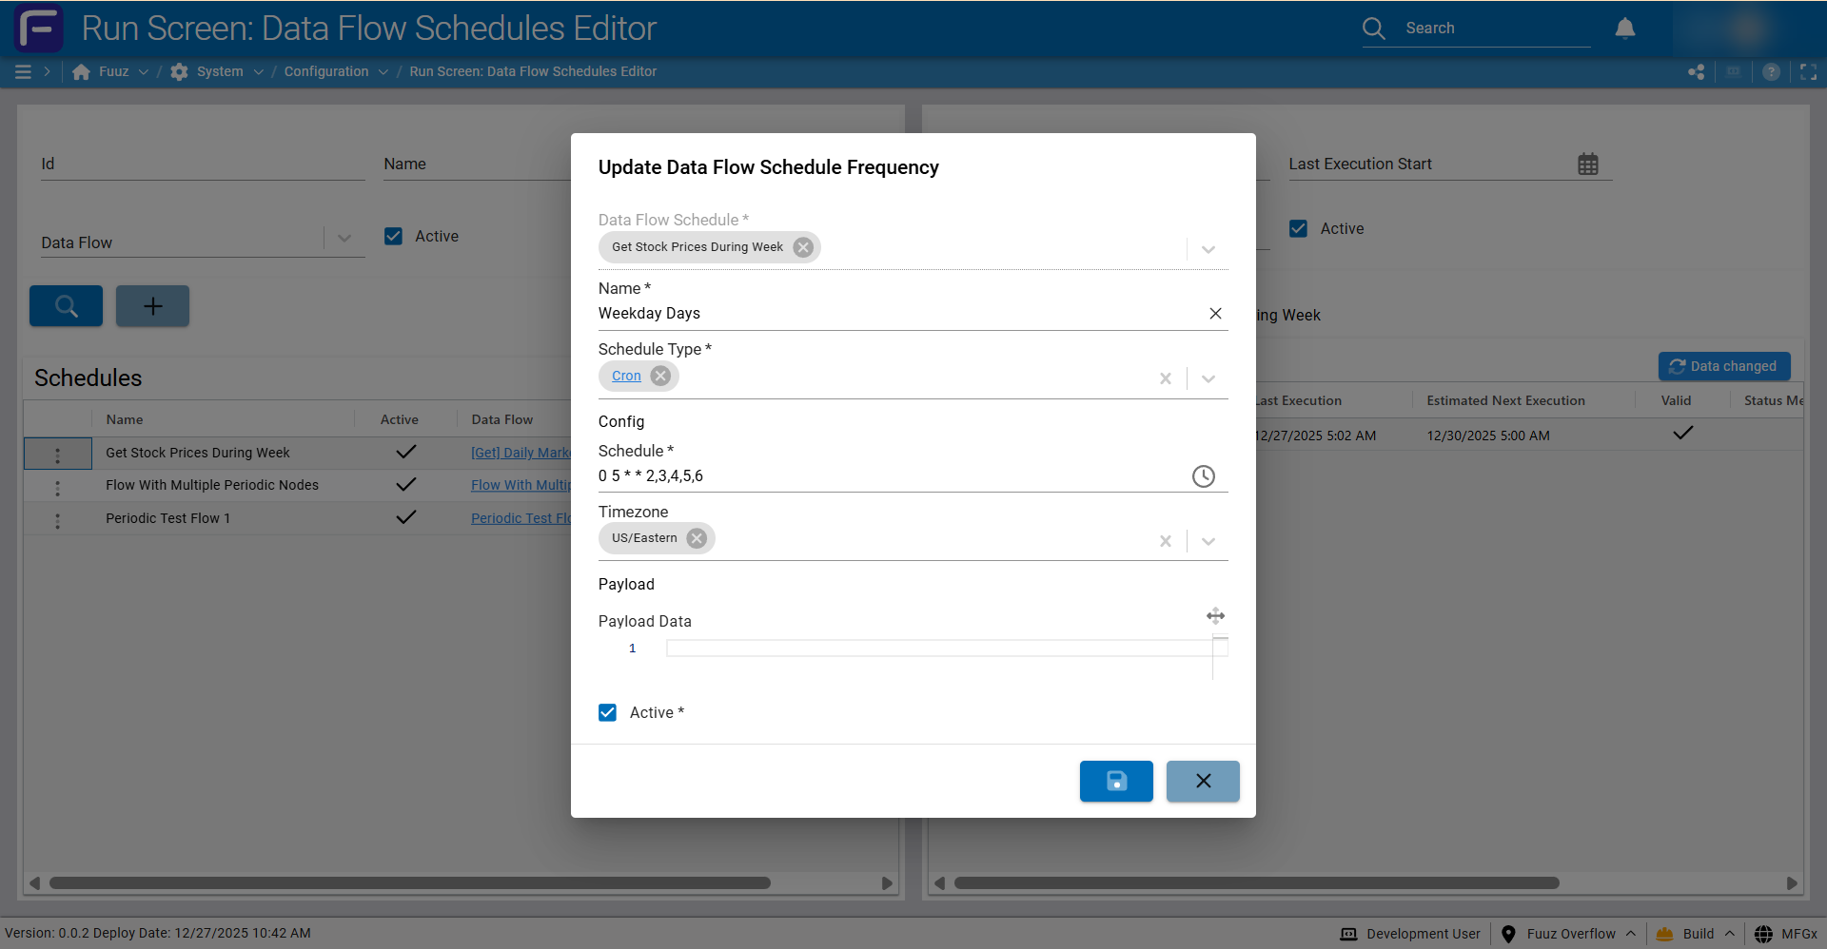Screen dimensions: 1827x949
Task: Click the right panel horizontal scrollbar
Action: 1257,882
